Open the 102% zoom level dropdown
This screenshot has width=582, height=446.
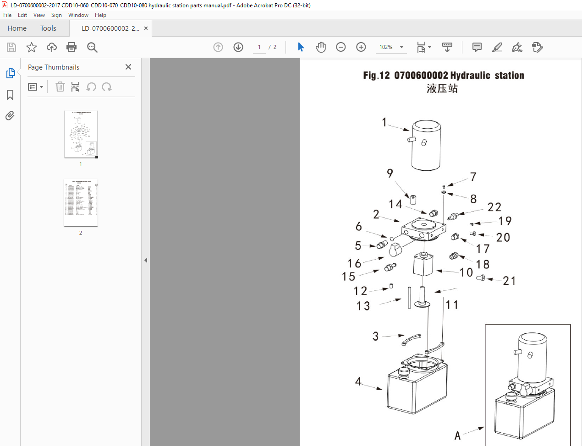tap(391, 47)
